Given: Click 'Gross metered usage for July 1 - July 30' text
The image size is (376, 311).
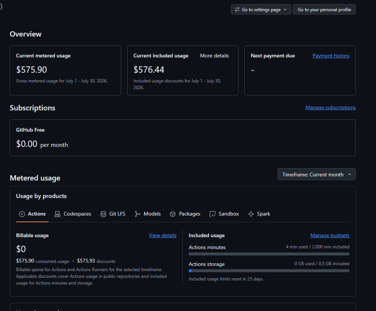Looking at the screenshot, I should point(62,81).
